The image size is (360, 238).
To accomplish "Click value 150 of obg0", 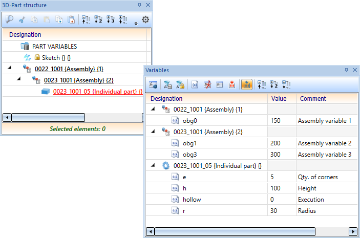I will click(x=276, y=121).
